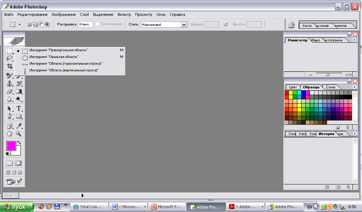
Task: Open the Swatches panel flyout menu
Action: (x=354, y=87)
